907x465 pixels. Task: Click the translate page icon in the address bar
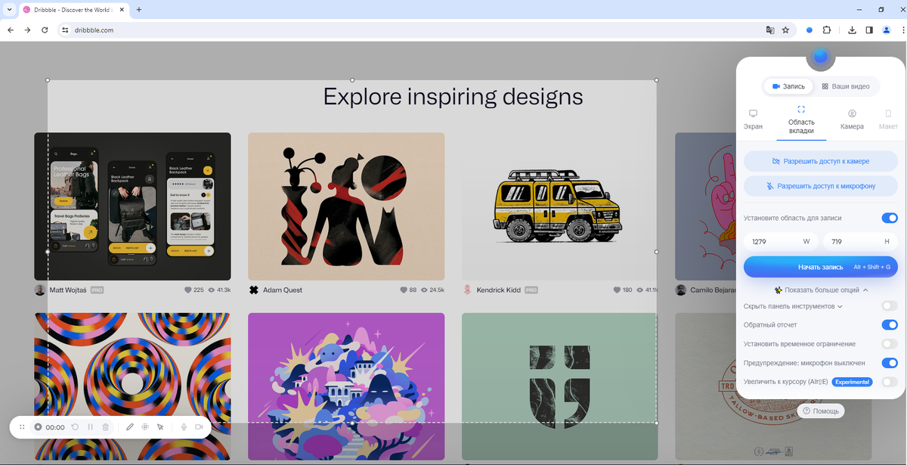(770, 30)
